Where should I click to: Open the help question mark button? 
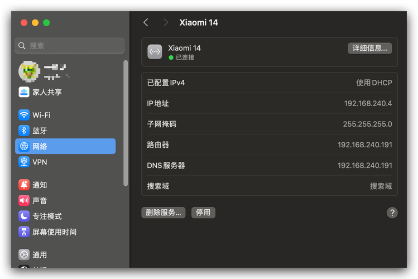coord(392,213)
